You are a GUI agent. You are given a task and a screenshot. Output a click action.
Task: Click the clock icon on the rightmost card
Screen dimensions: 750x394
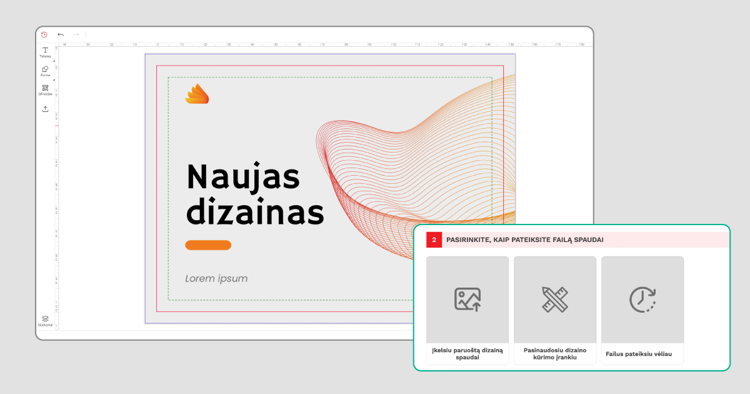pyautogui.click(x=642, y=299)
